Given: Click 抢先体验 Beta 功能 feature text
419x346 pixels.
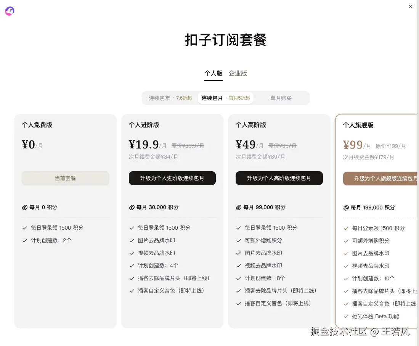Looking at the screenshot, I should tap(376, 316).
